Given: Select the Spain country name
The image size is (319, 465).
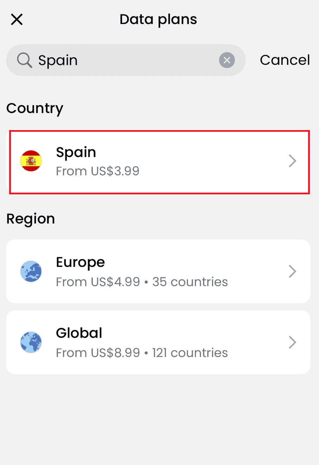Looking at the screenshot, I should (76, 152).
